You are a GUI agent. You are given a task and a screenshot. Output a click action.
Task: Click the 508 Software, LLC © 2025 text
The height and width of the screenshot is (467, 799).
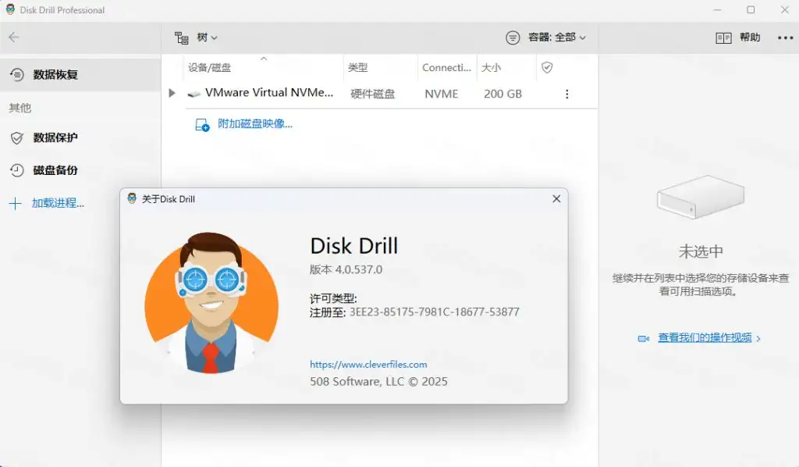click(x=378, y=382)
